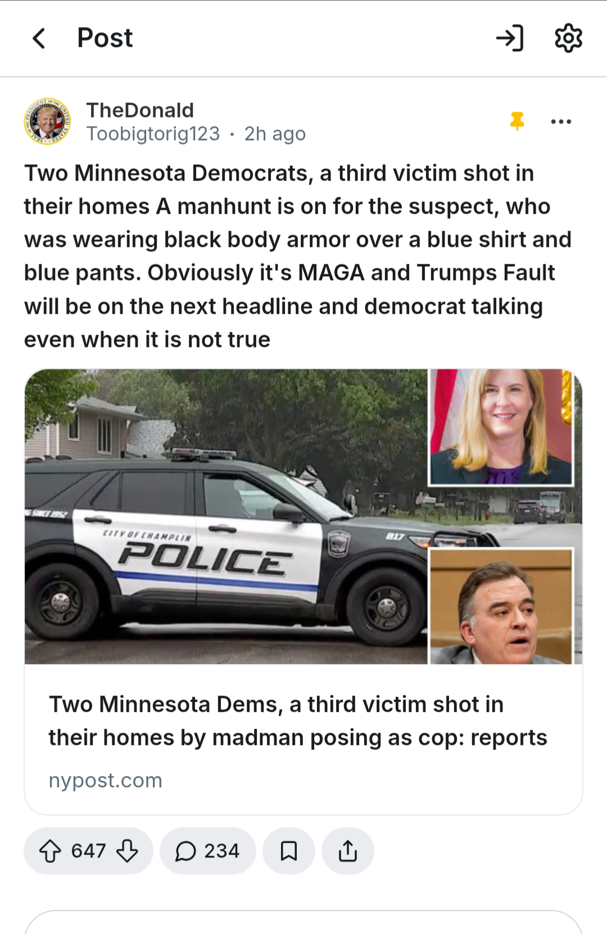Click the speech bubble comment icon

coord(185,851)
